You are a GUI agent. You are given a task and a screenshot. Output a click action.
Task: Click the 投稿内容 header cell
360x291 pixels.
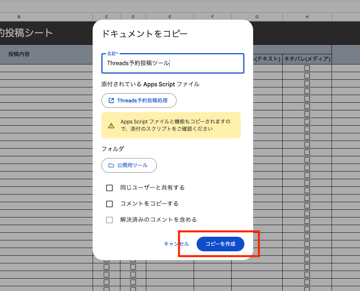click(19, 54)
